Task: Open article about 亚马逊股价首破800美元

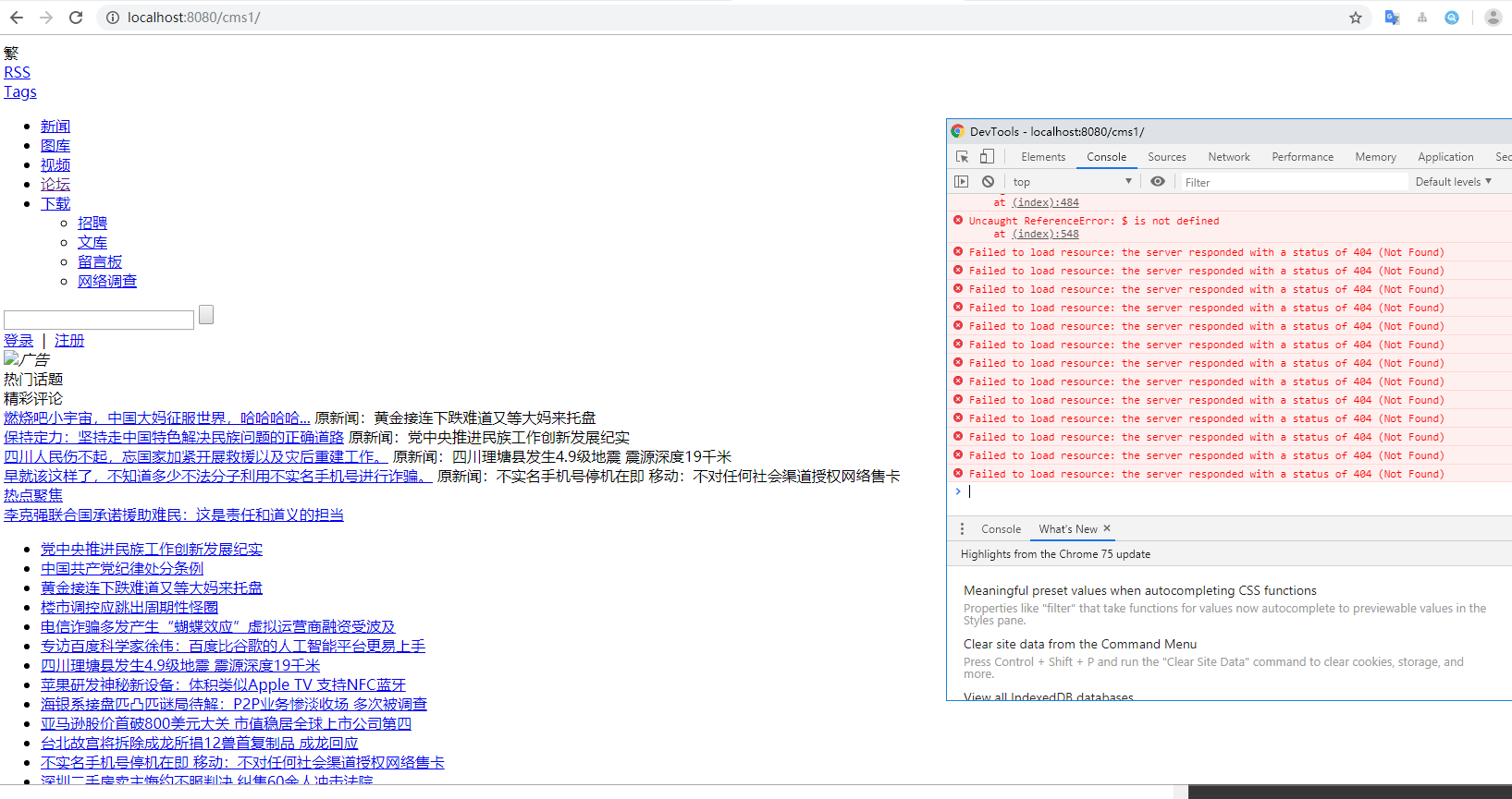Action: pyautogui.click(x=226, y=723)
